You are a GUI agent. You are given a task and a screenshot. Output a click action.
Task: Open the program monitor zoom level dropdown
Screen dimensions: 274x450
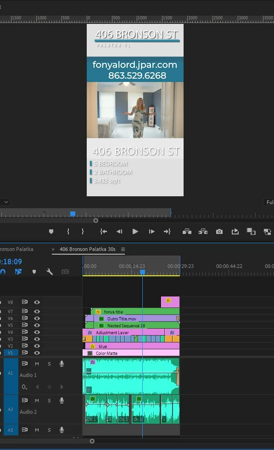click(x=5, y=202)
